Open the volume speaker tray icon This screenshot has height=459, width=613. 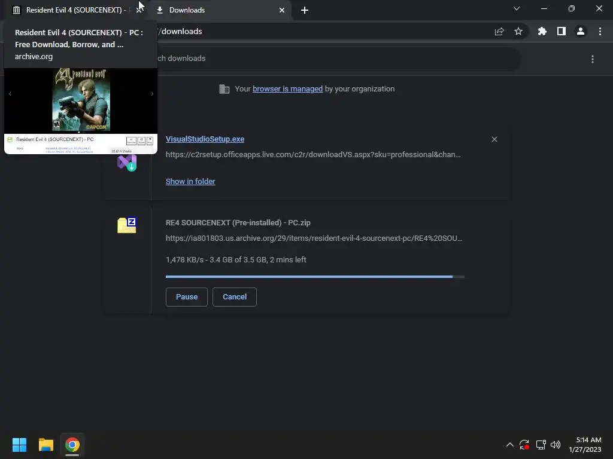point(556,445)
